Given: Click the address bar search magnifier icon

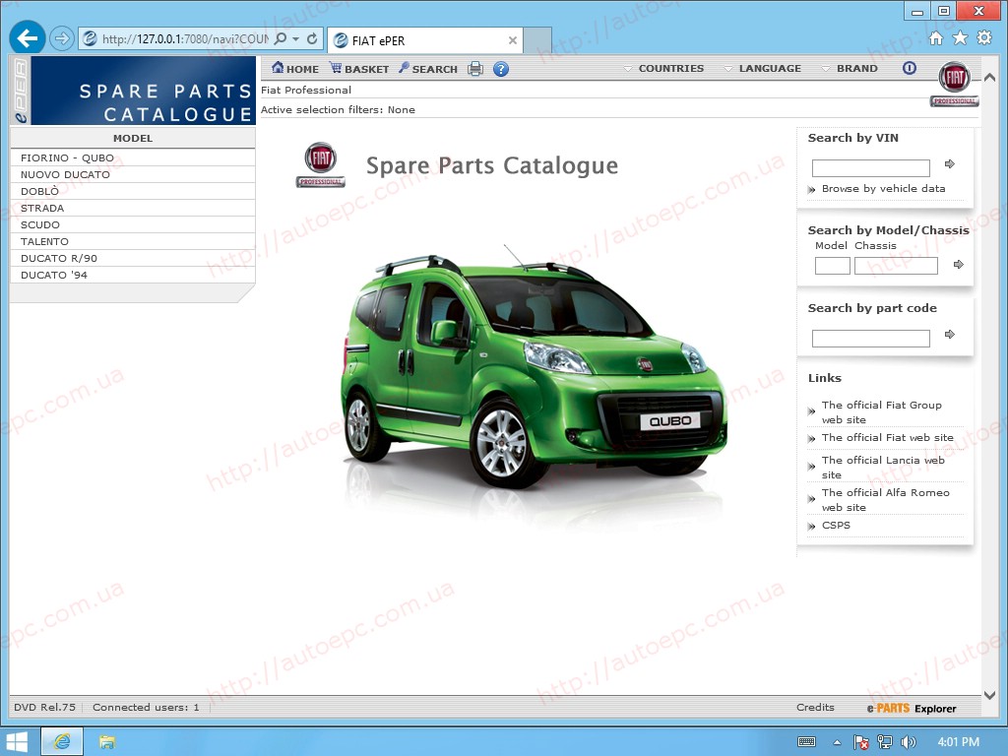Looking at the screenshot, I should tap(281, 38).
